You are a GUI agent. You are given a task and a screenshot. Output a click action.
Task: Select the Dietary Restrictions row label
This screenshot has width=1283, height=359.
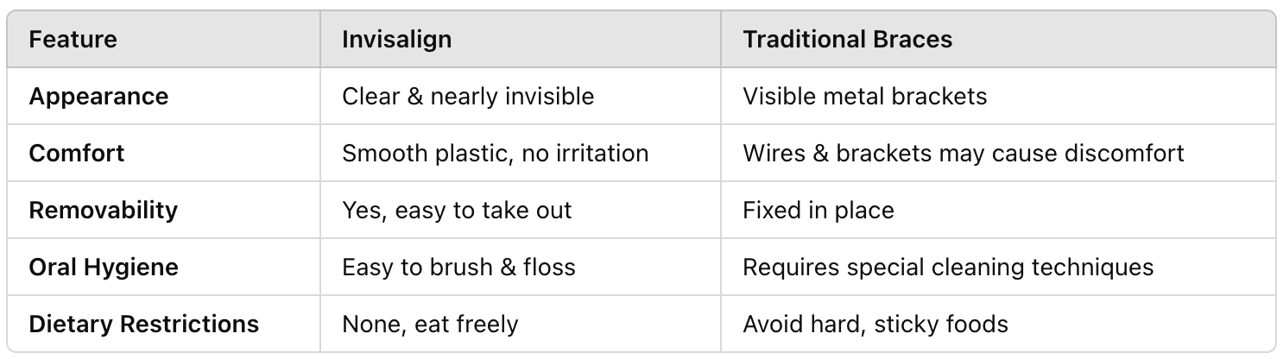pyautogui.click(x=143, y=324)
